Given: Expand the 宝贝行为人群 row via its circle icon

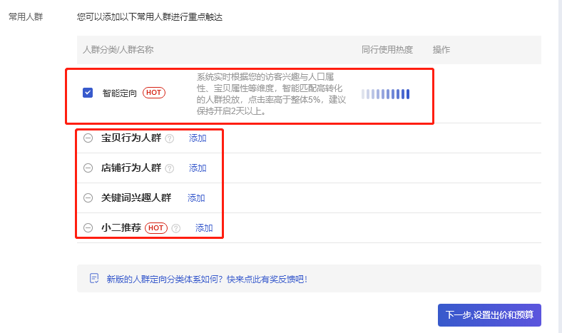Looking at the screenshot, I should [x=88, y=138].
